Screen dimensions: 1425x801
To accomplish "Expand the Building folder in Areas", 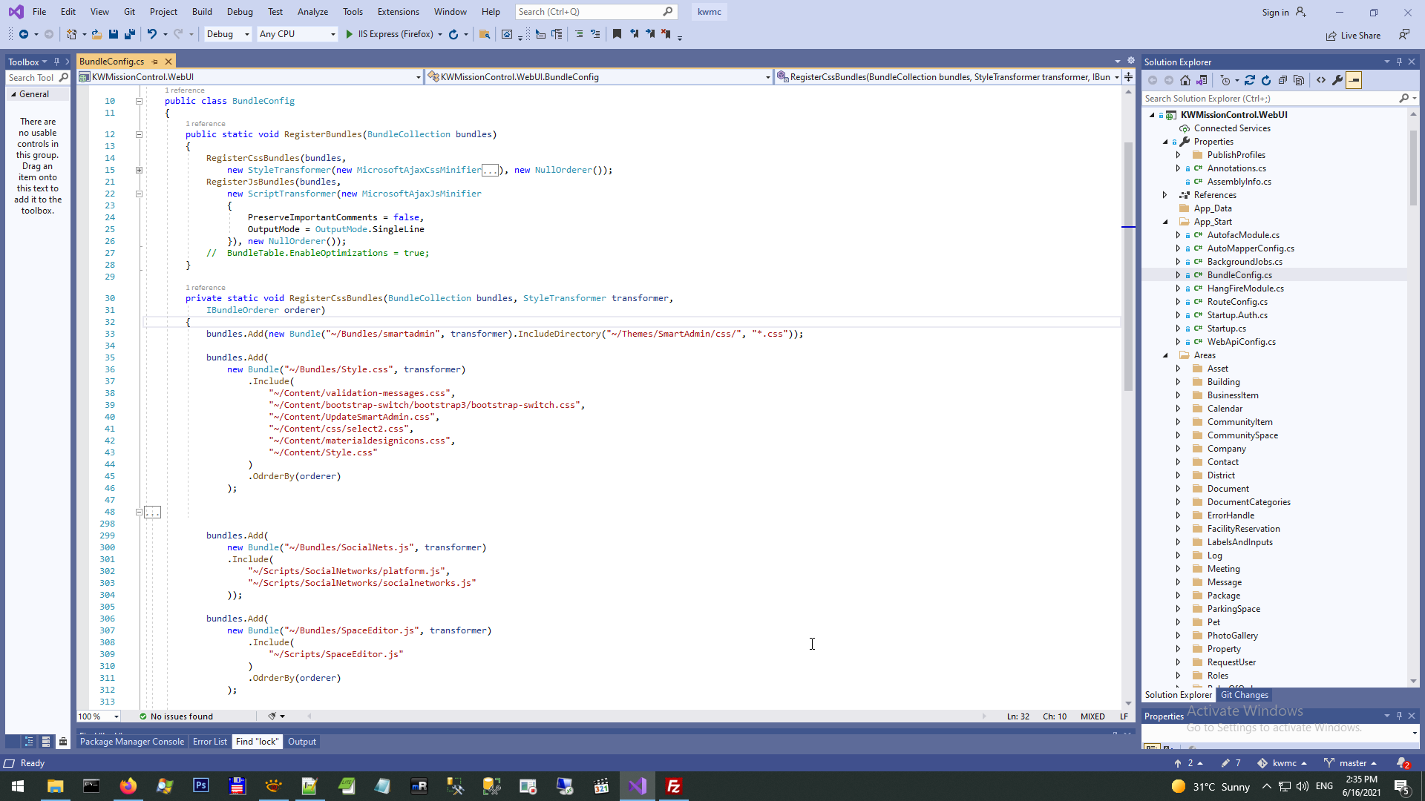I will coord(1178,382).
